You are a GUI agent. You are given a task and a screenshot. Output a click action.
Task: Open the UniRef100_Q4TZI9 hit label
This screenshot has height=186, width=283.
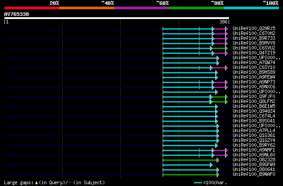(x=254, y=53)
